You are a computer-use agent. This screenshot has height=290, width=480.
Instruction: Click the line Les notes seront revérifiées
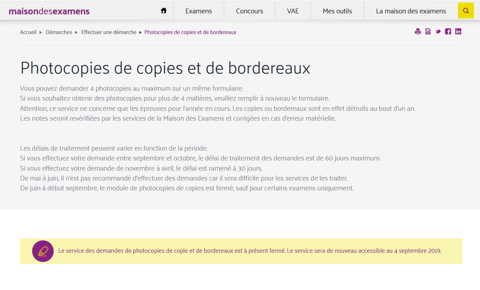click(178, 119)
